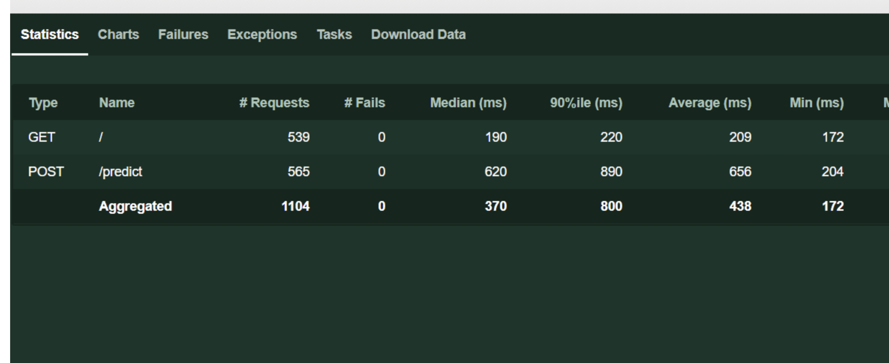This screenshot has width=889, height=363.
Task: Sort by Average (ms) column
Action: coord(710,103)
